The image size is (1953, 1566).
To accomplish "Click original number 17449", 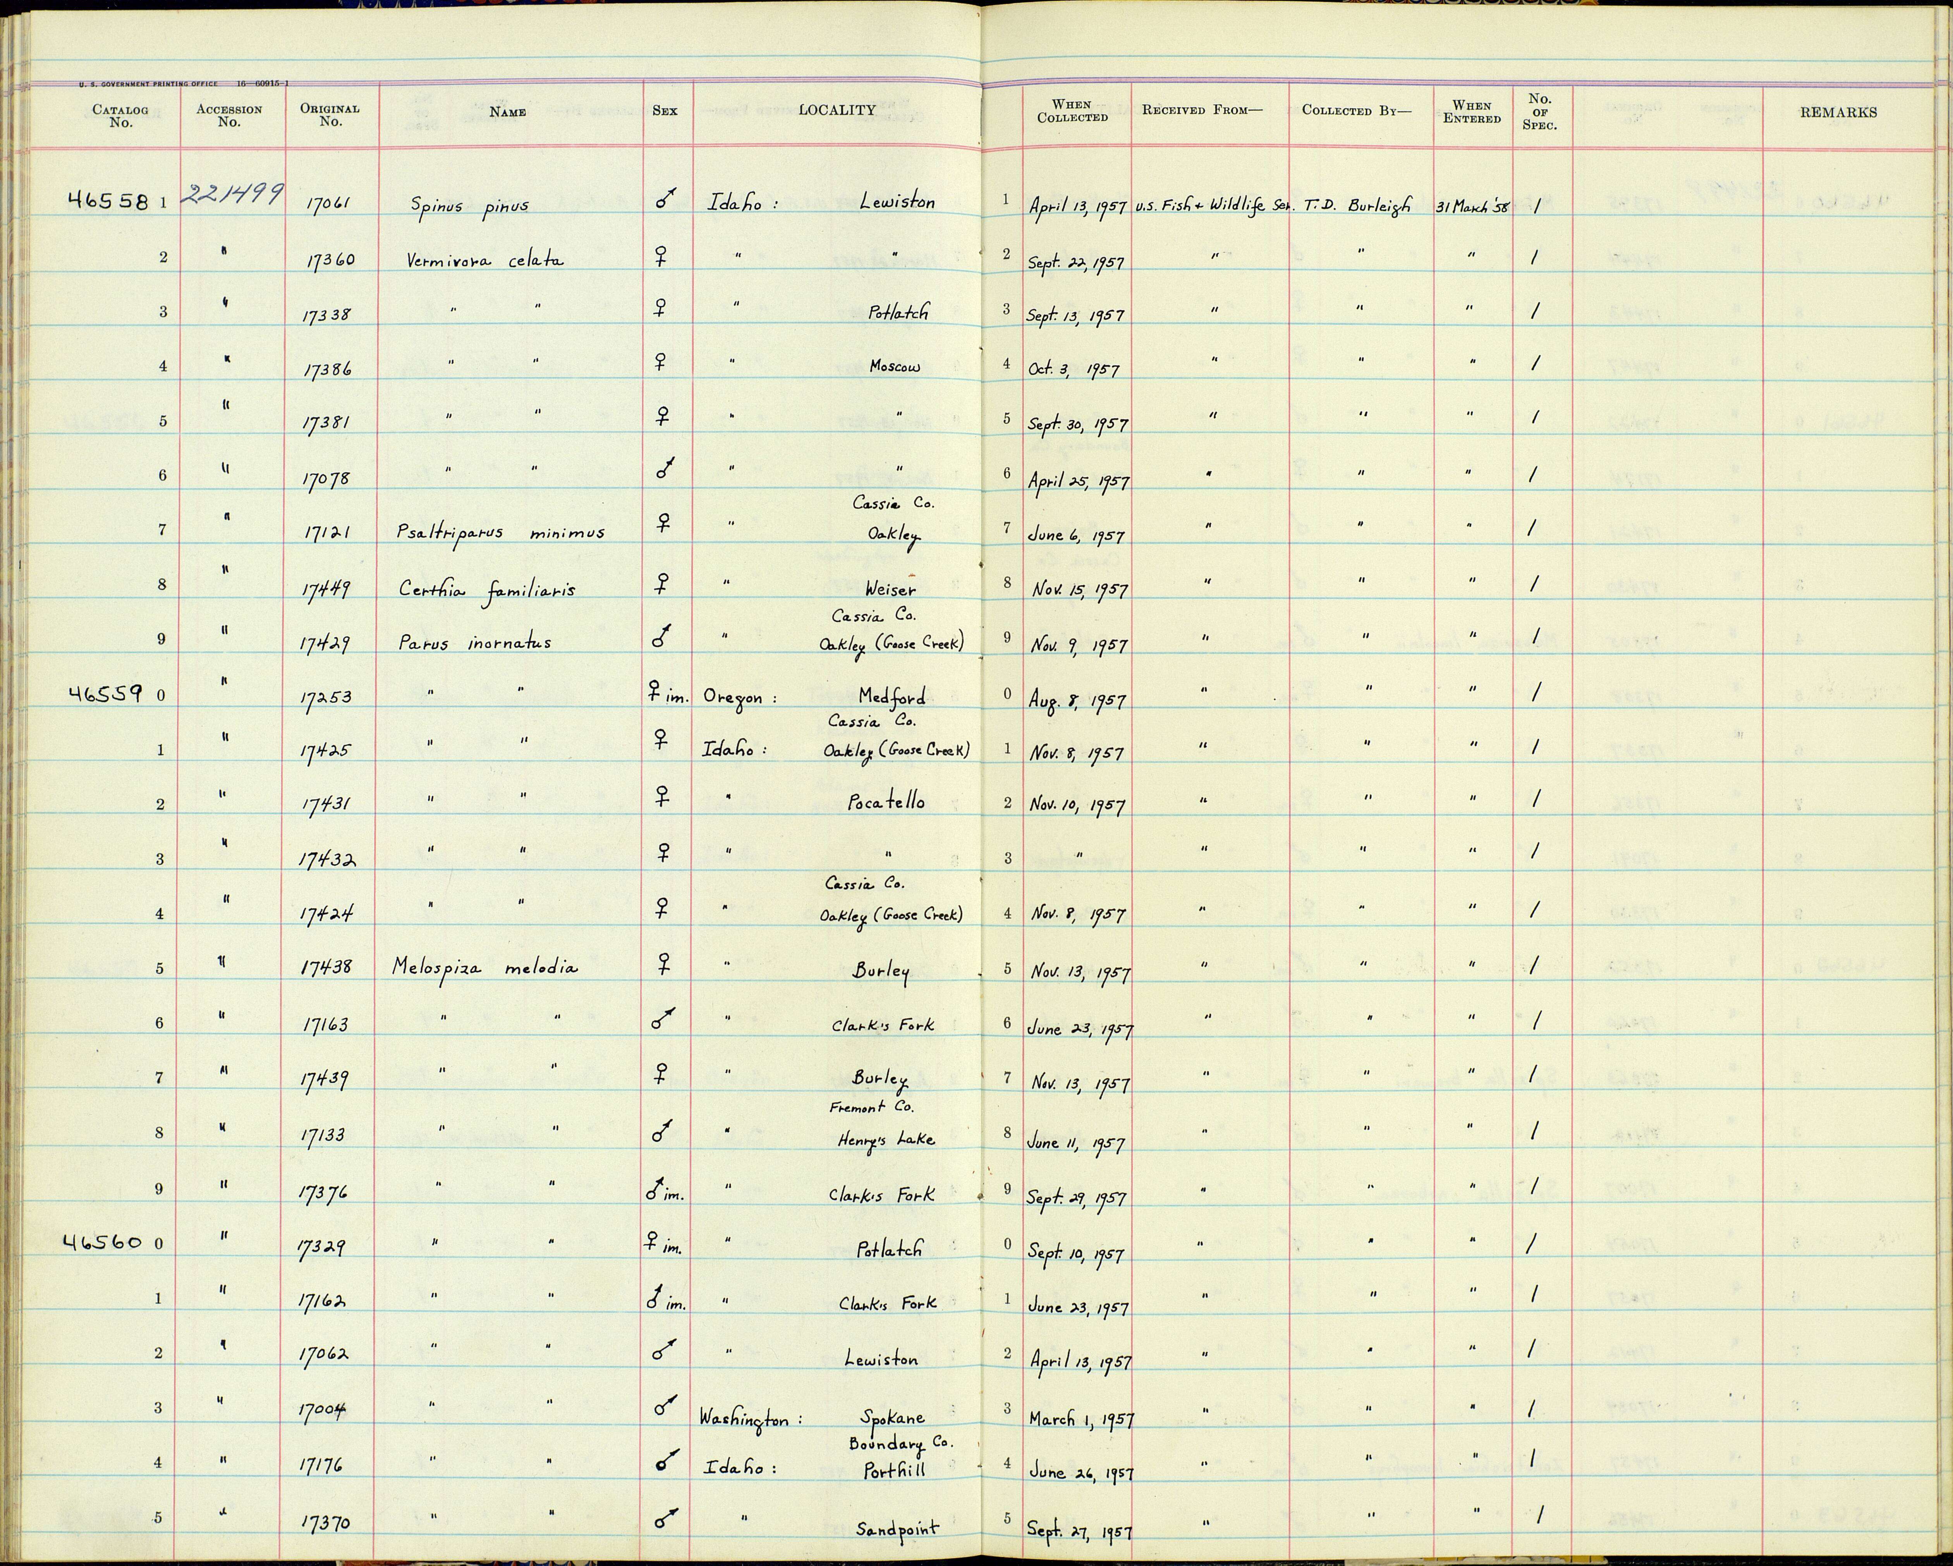I will point(327,591).
